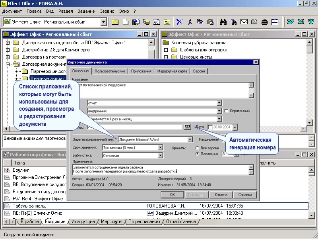Click the briefcase icon in the toolbar
318x239 pixels.
pos(264,22)
